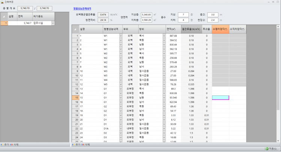Click the 삭제 icon in left panel
Screen dimensions: 281x152
pyautogui.click(x=12, y=144)
